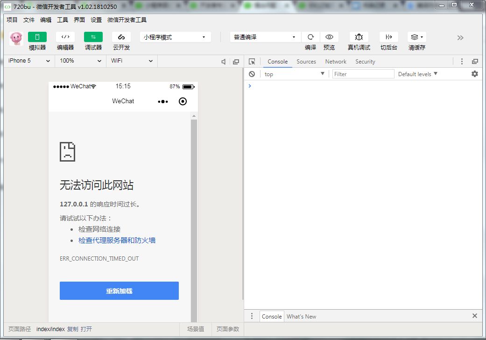Focus the console Filter input field

click(363, 74)
